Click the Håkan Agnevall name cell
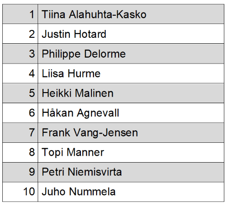 [x=131, y=113]
